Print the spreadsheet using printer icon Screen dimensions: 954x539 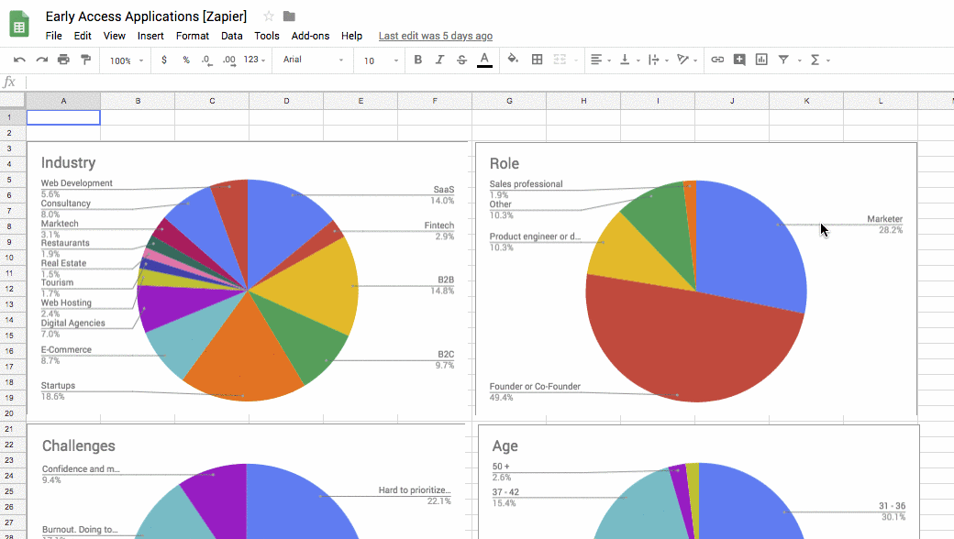[63, 60]
